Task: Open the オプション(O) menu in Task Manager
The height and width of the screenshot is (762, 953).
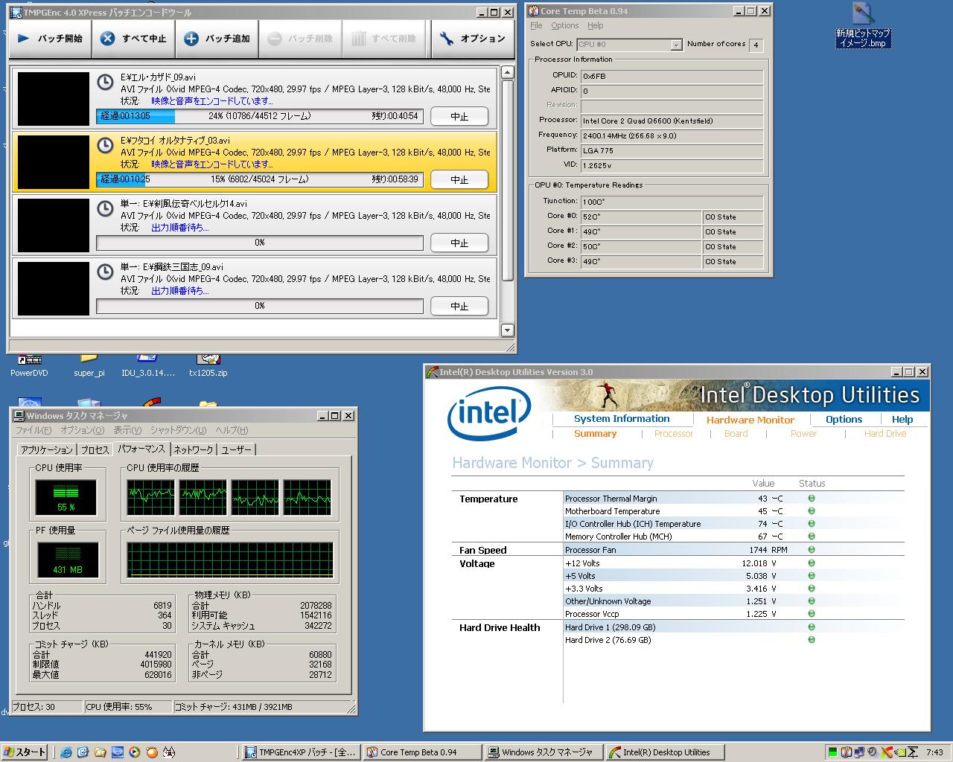Action: click(x=82, y=430)
